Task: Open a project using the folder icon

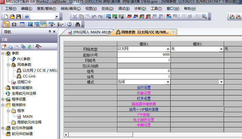Action: pos(12,16)
